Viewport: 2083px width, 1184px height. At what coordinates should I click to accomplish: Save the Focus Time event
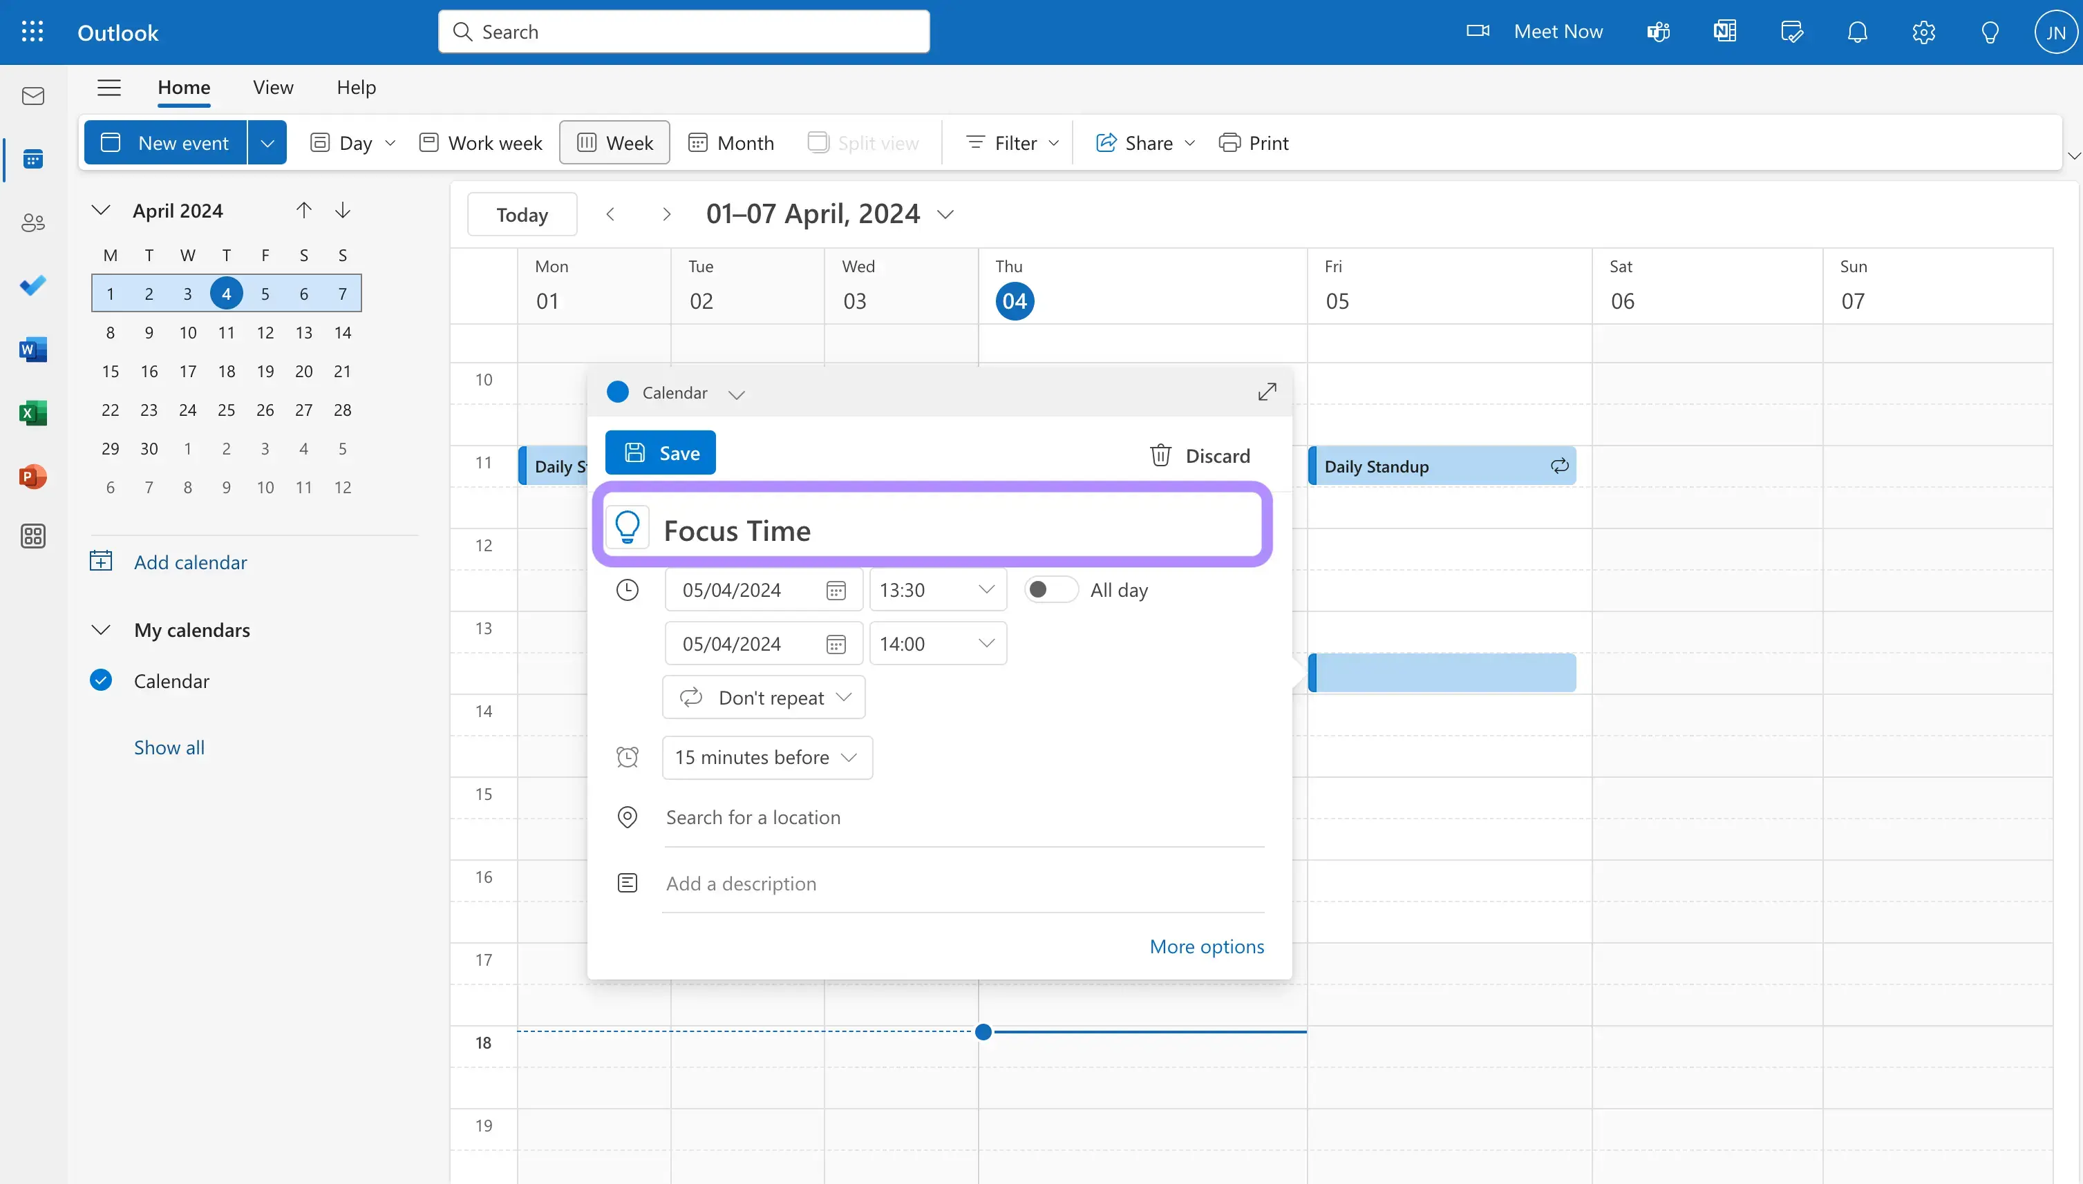pos(661,453)
